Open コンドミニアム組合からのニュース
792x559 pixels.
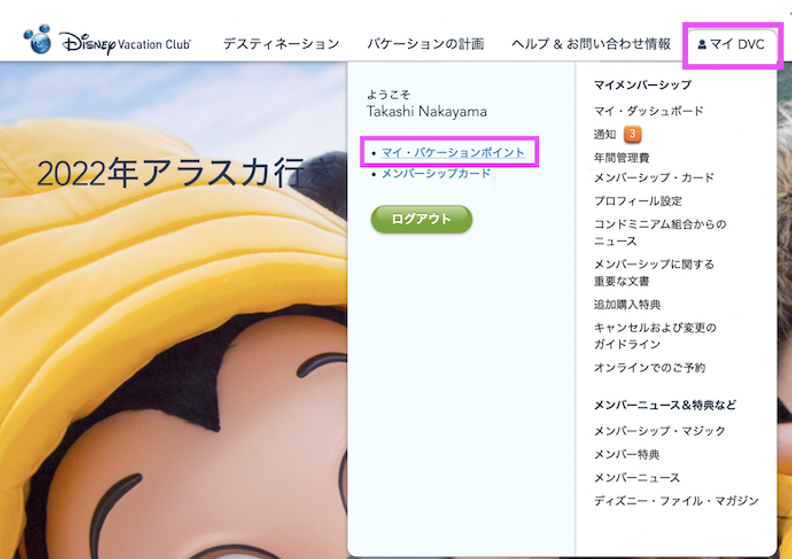tap(660, 232)
